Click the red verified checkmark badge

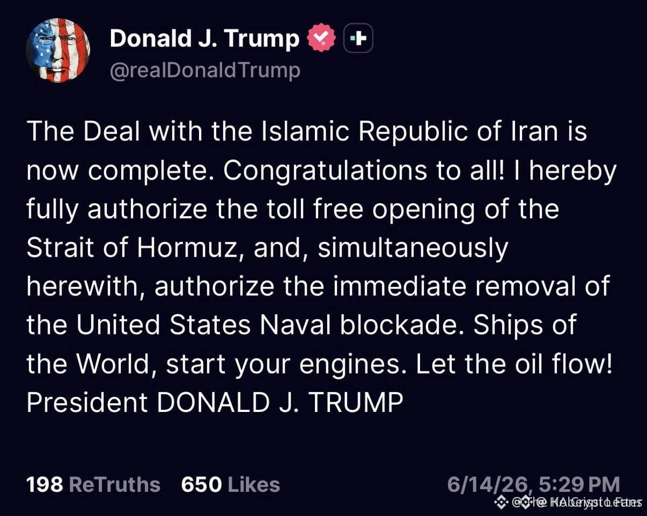pyautogui.click(x=322, y=39)
